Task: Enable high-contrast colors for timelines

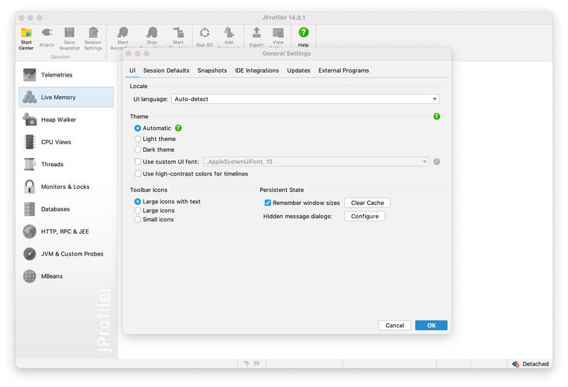Action: 138,174
